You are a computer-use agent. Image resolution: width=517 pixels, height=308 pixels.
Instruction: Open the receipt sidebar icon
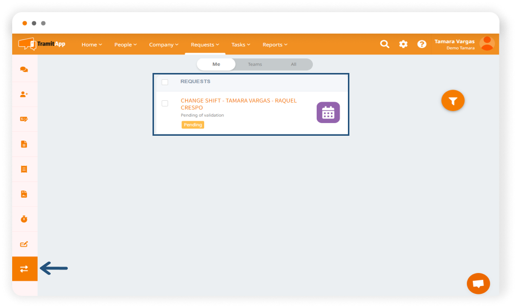tap(24, 169)
